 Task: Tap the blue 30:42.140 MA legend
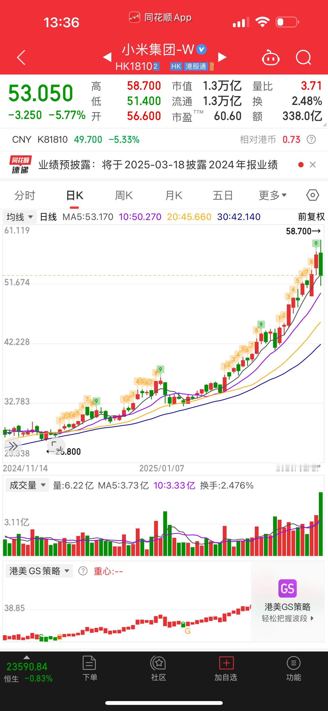239,217
